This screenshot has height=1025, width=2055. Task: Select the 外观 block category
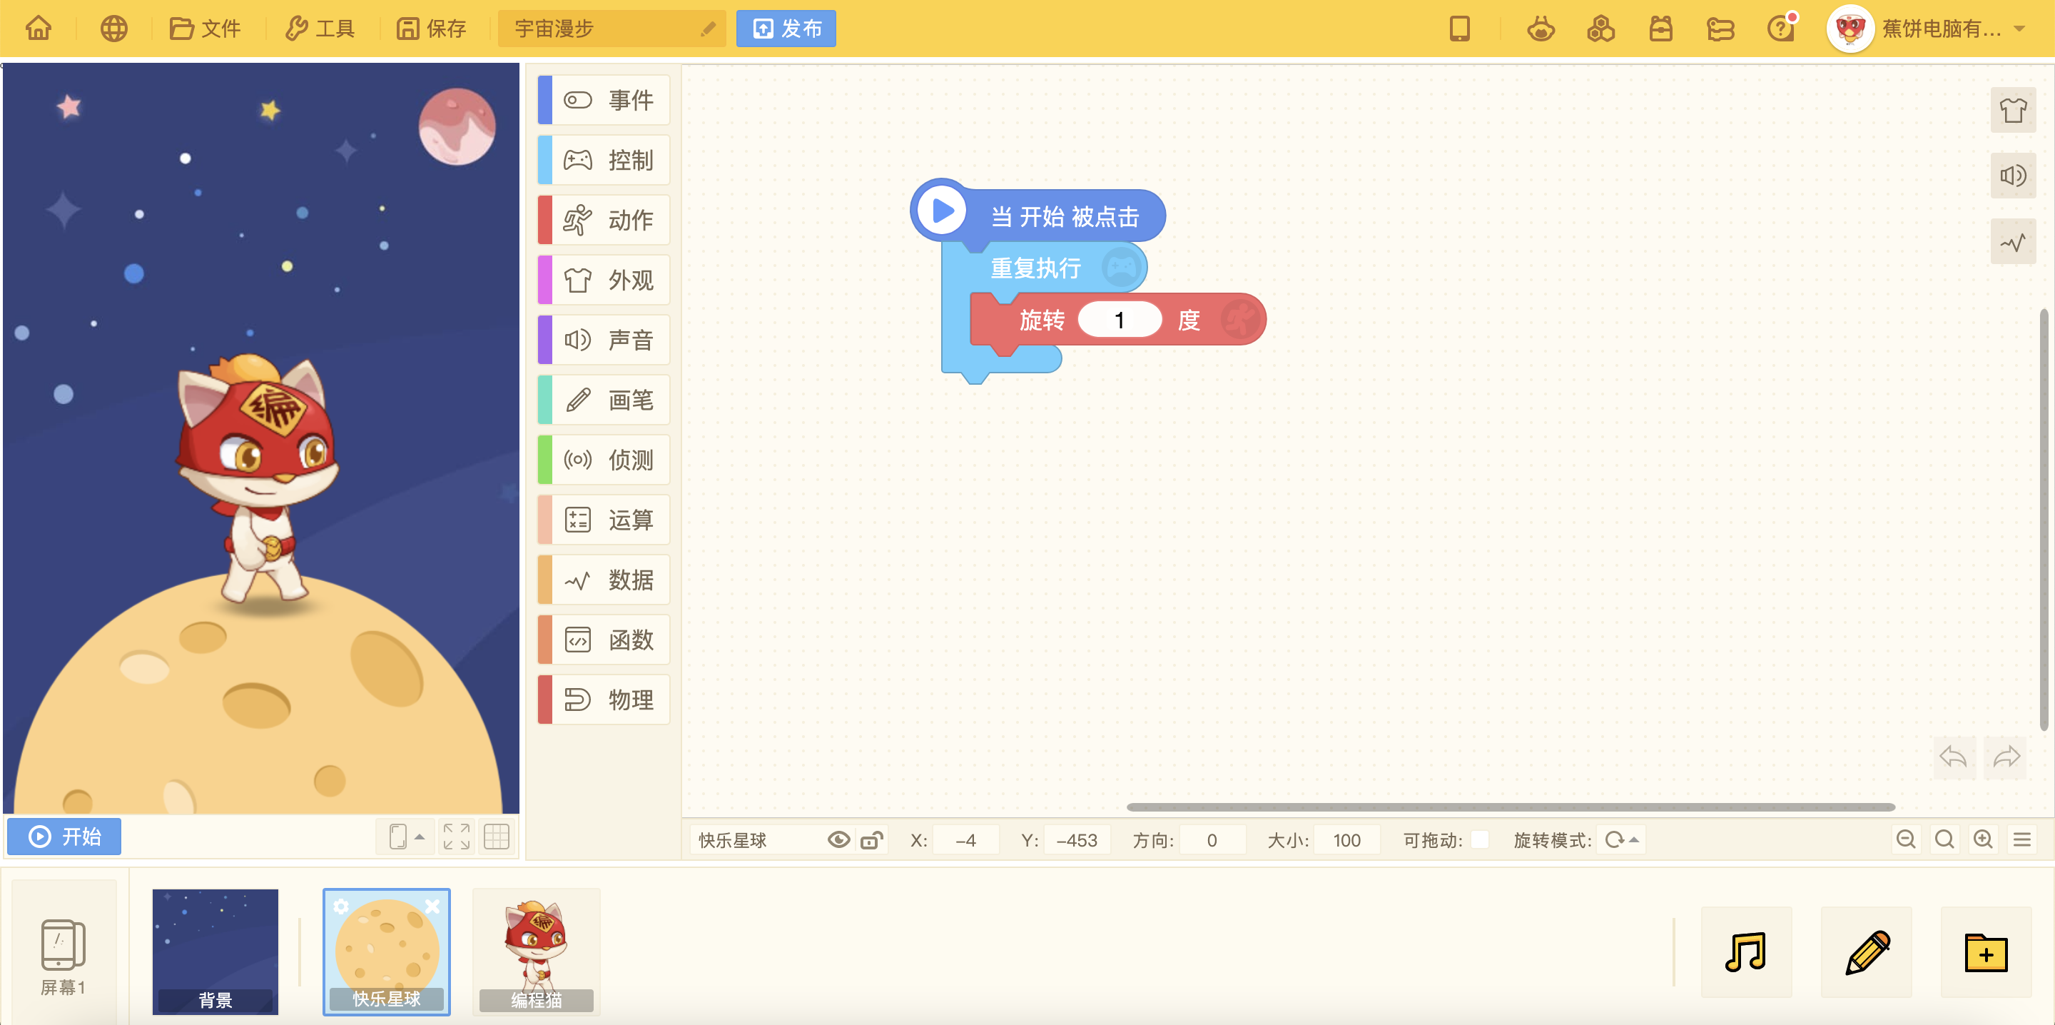tap(604, 279)
